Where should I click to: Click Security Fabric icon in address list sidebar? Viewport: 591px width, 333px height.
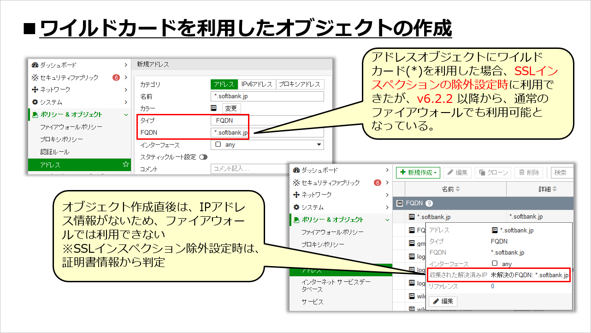tap(296, 183)
